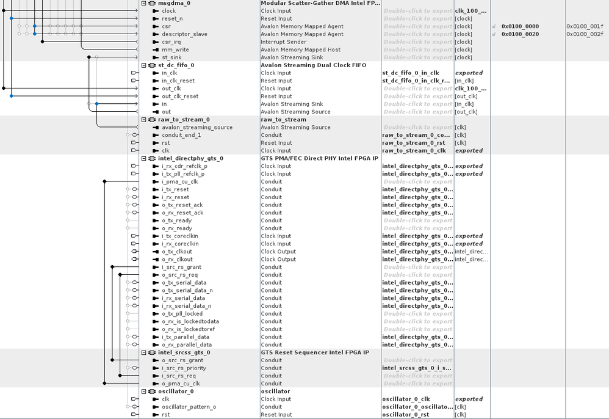Screen dimensions: 609x419
Task: Select the o_tx_pll_locked conduit row
Action: [182, 314]
